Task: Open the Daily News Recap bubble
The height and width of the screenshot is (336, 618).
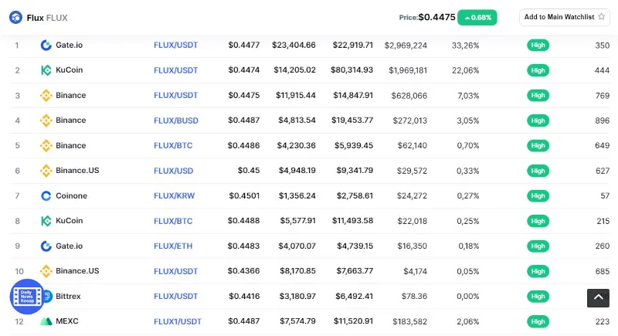Action: tap(27, 296)
